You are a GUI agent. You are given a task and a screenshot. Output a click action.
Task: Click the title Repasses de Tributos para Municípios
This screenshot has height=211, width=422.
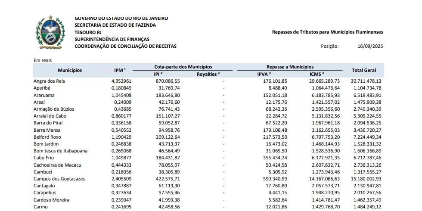(x=327, y=32)
